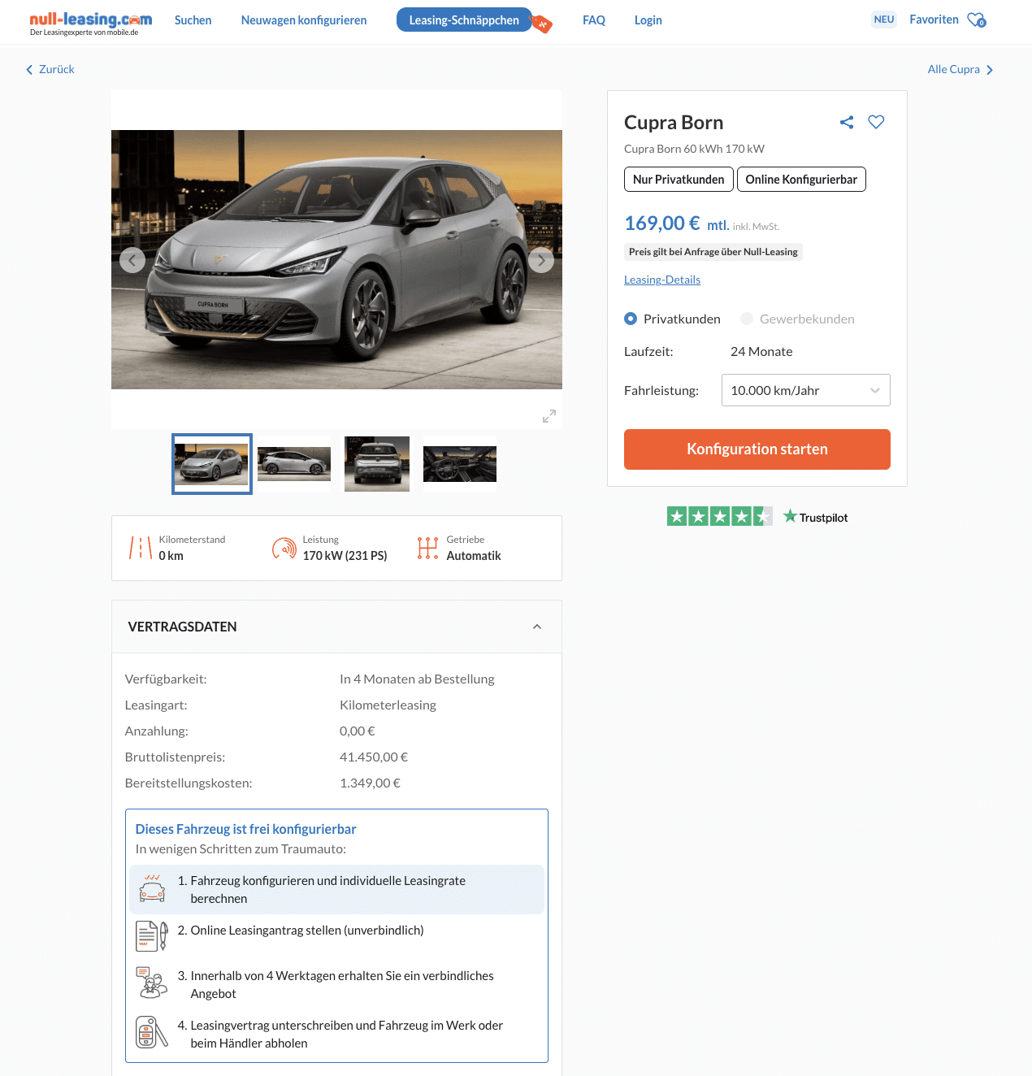
Task: Click the main Cupra Born car image
Action: [336, 260]
